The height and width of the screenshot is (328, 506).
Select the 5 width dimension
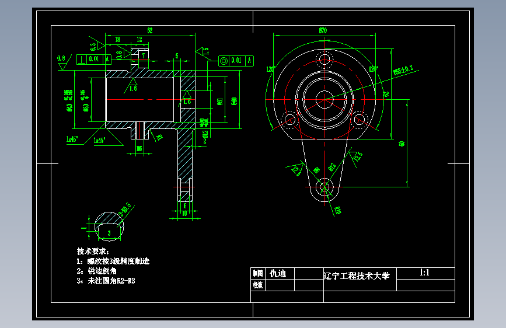tap(177, 56)
